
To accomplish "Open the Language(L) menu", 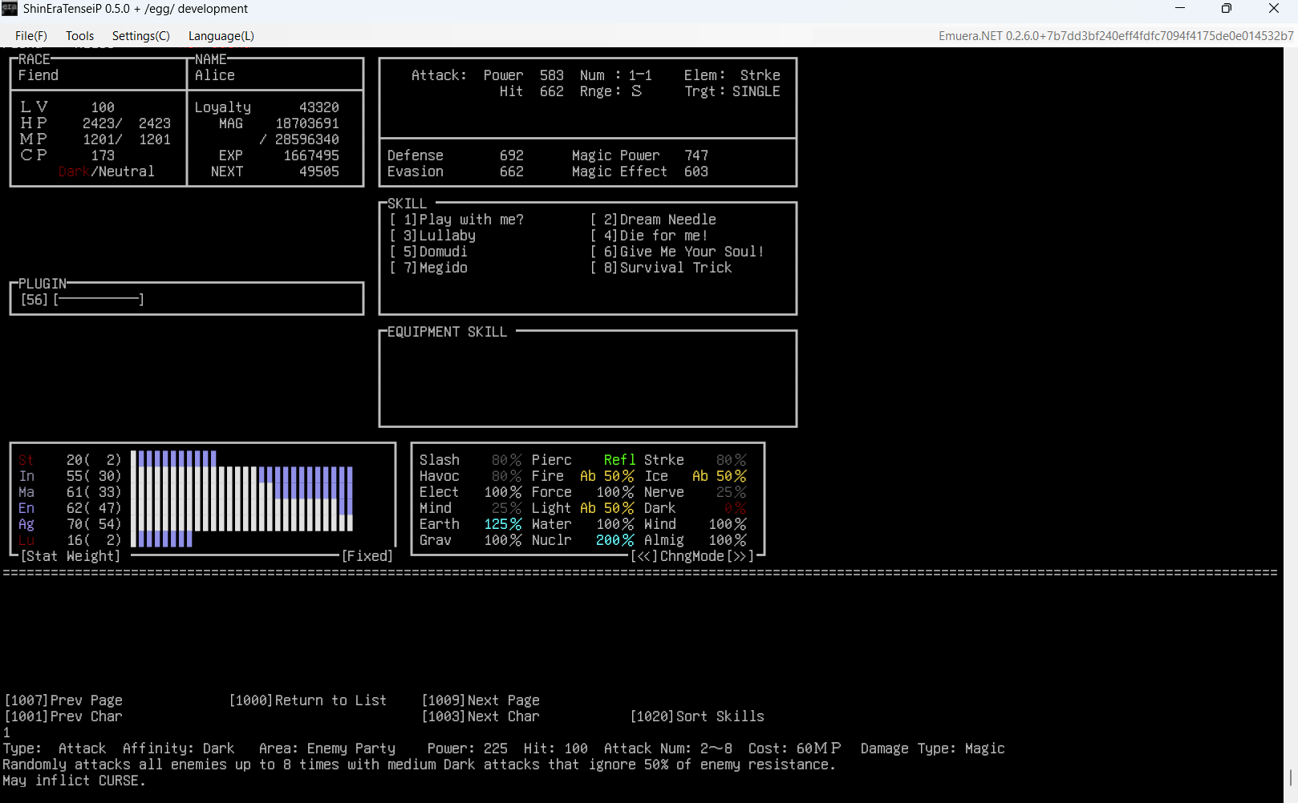I will (221, 35).
